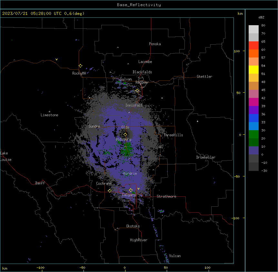Image resolution: width=278 pixels, height=272 pixels.
Task: Select the dark blue 33-36 dBZ legend swatch
Action: pos(253,118)
